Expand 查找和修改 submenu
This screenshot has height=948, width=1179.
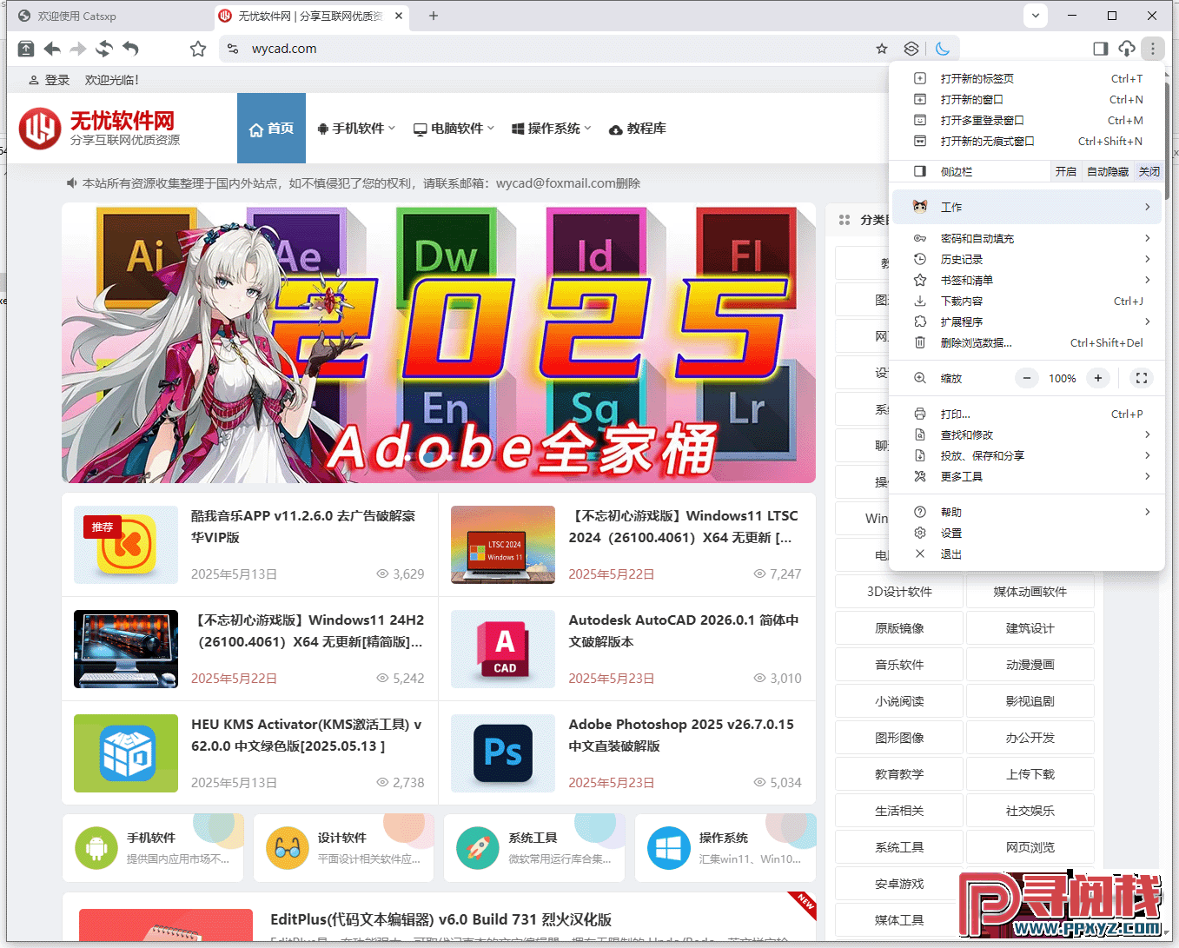coord(1027,434)
